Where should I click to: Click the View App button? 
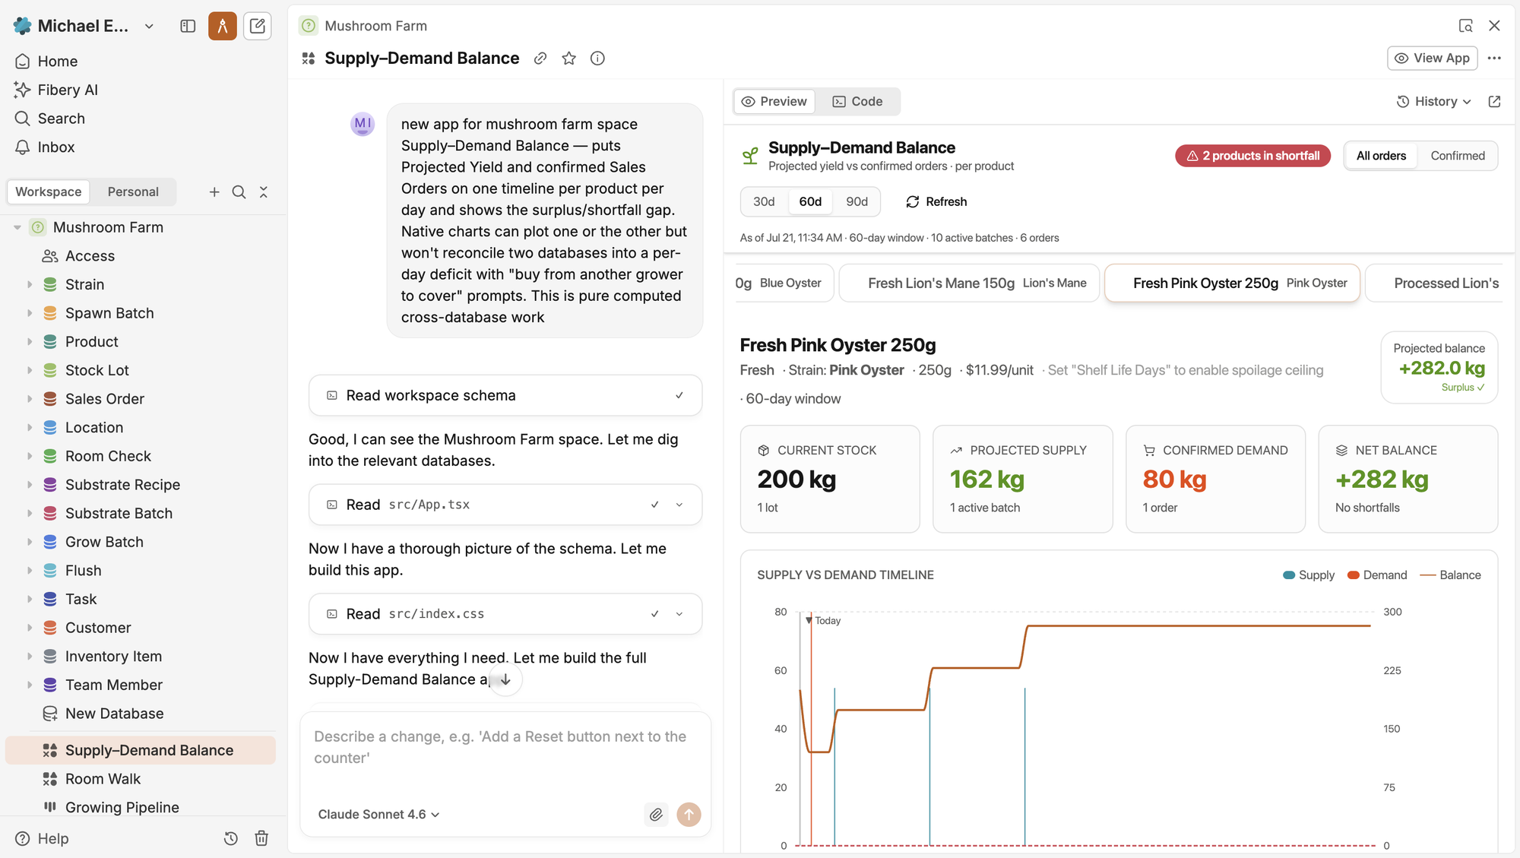[x=1432, y=59]
